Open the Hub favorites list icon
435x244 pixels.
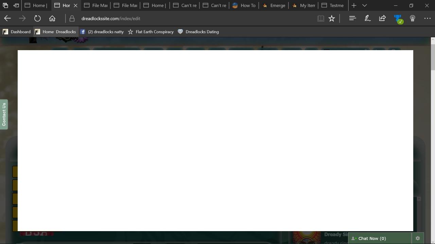pos(352,19)
